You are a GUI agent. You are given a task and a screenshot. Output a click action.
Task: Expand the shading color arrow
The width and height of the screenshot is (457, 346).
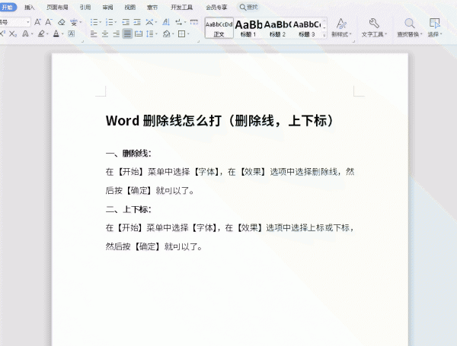point(173,34)
